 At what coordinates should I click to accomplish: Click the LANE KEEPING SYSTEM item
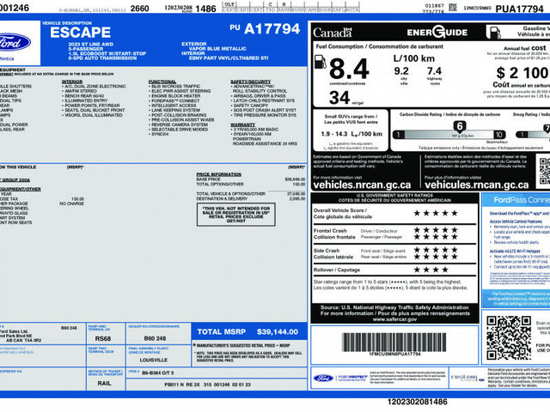175,110
